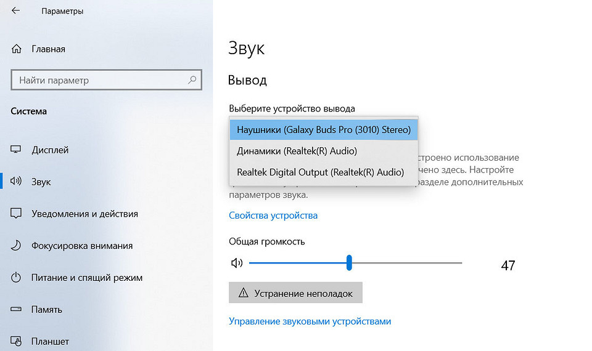592x351 pixels.
Task: Click the Focus assist moon icon
Action: tap(17, 246)
